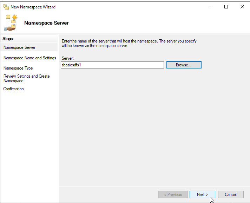The width and height of the screenshot is (250, 203).
Task: Go to the Namespace Type step
Action: point(18,68)
